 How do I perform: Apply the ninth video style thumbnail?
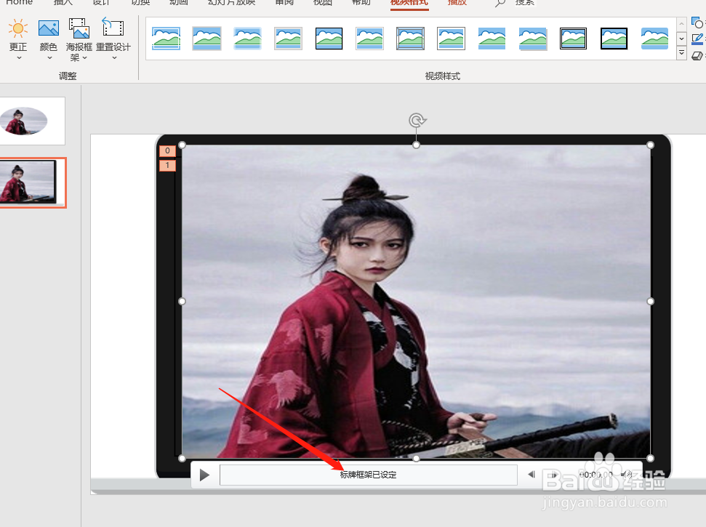pyautogui.click(x=492, y=39)
